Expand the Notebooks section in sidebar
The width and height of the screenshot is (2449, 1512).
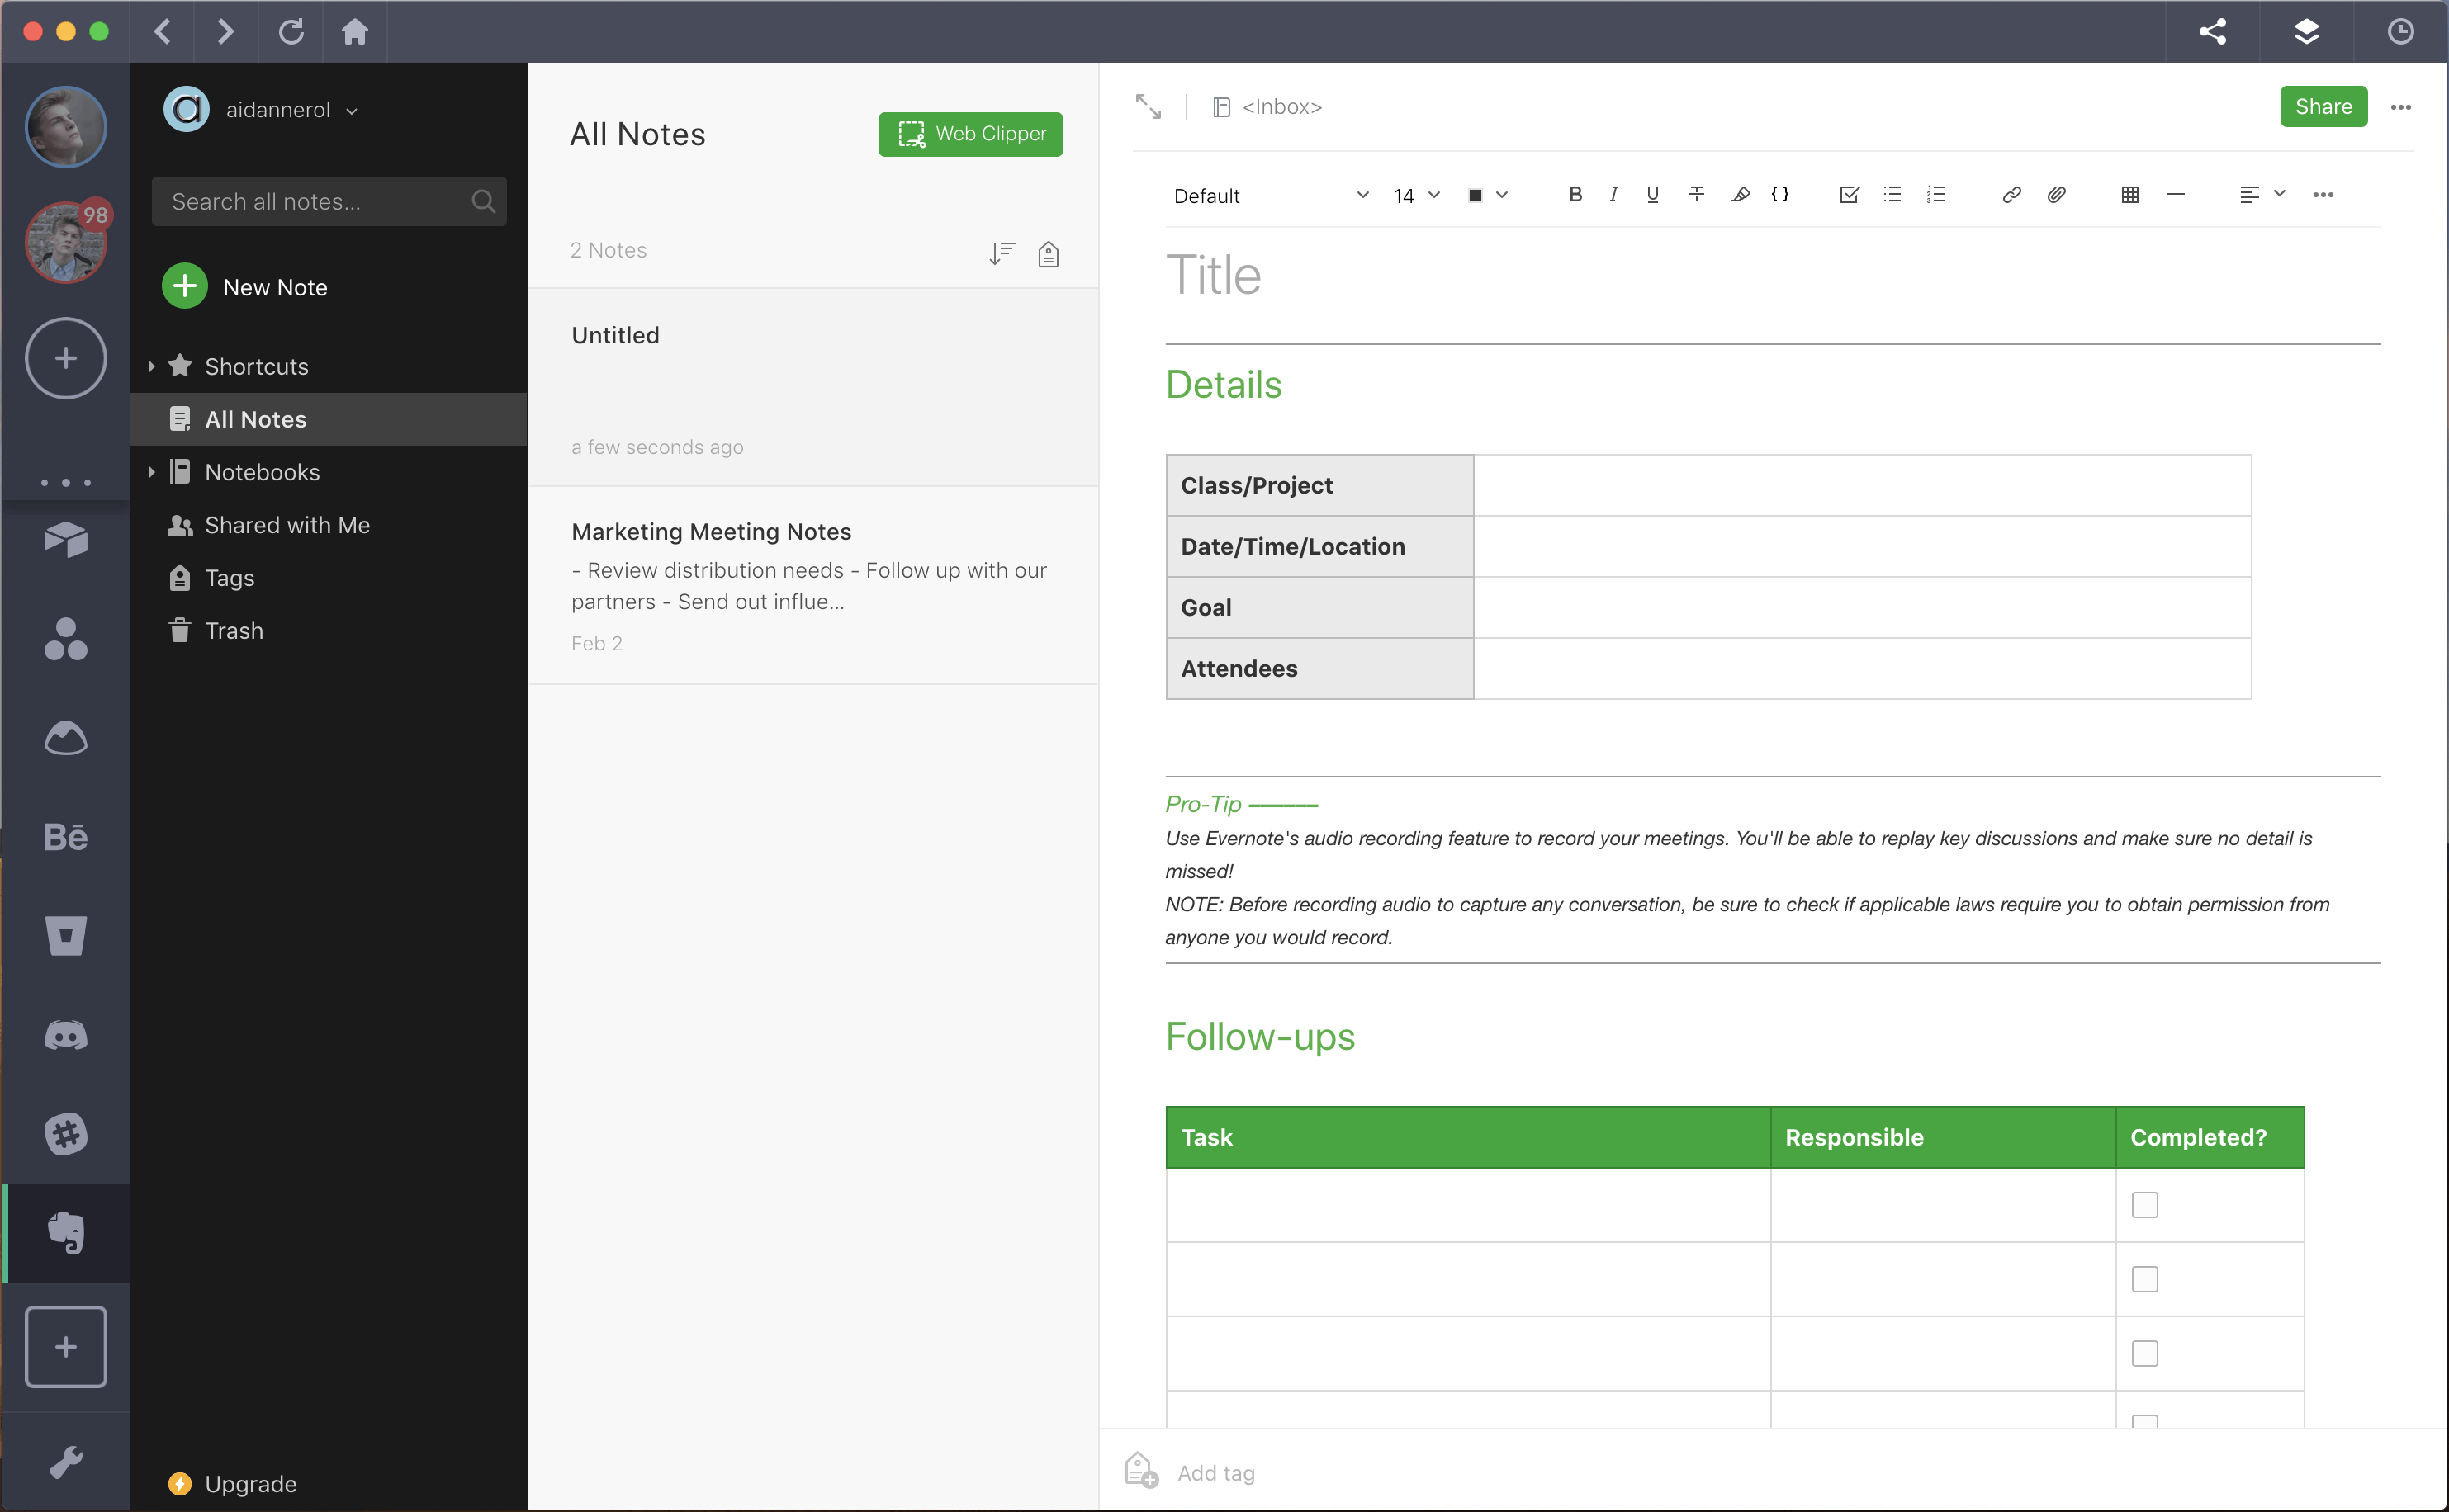[x=154, y=470]
